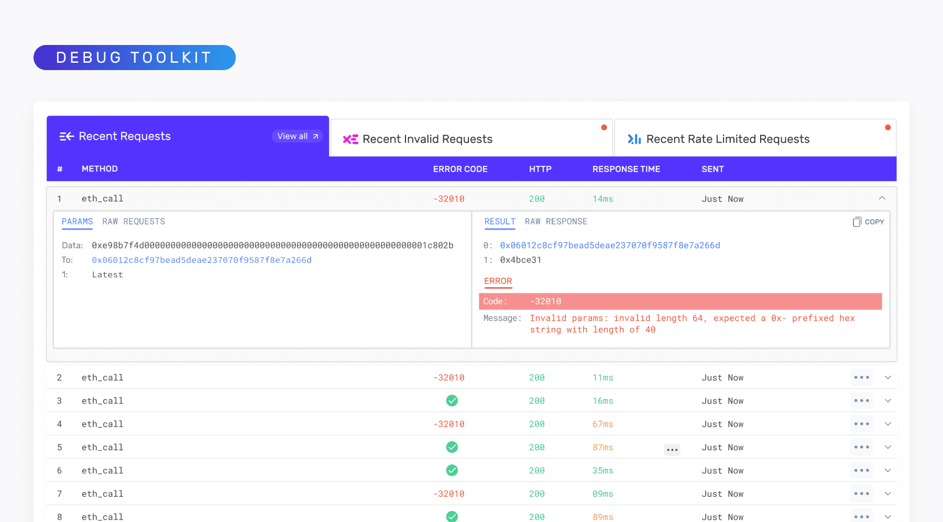Open the RAW REQUESTS tab
The image size is (943, 522).
pyautogui.click(x=134, y=222)
